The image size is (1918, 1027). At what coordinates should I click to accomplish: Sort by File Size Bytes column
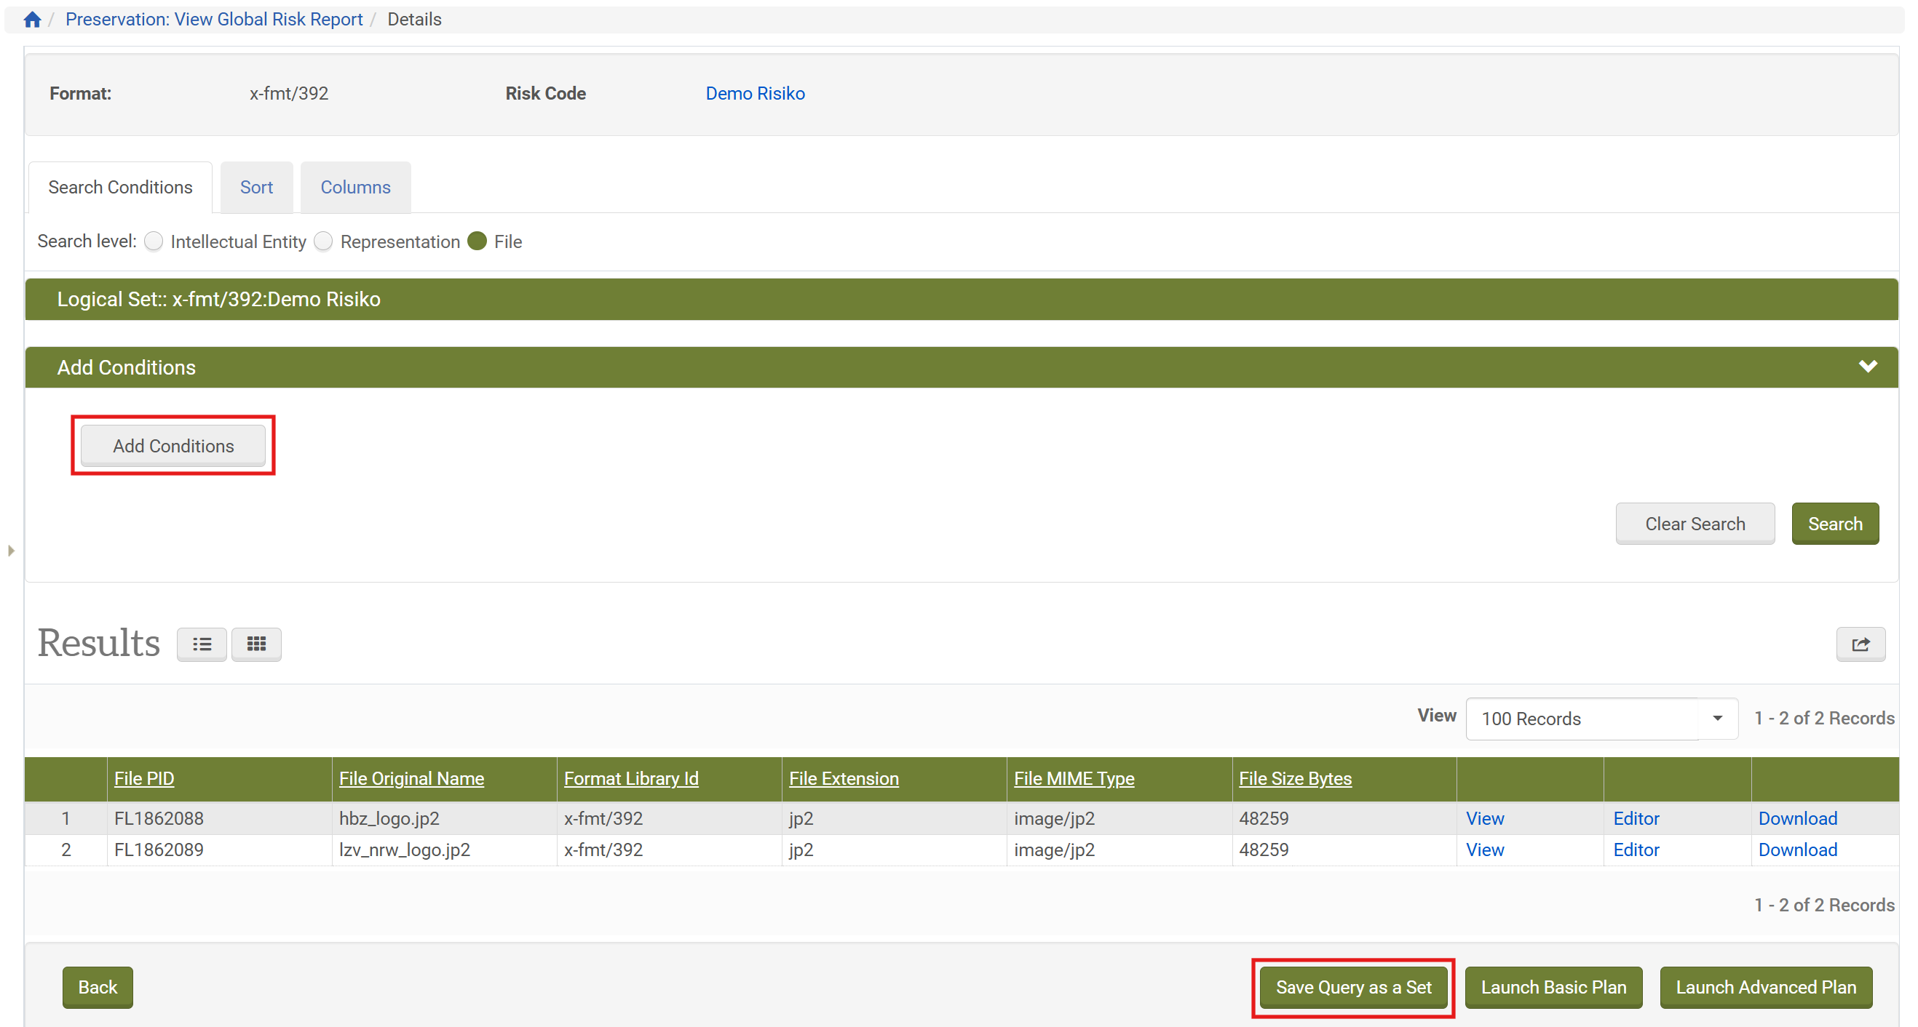click(x=1294, y=778)
